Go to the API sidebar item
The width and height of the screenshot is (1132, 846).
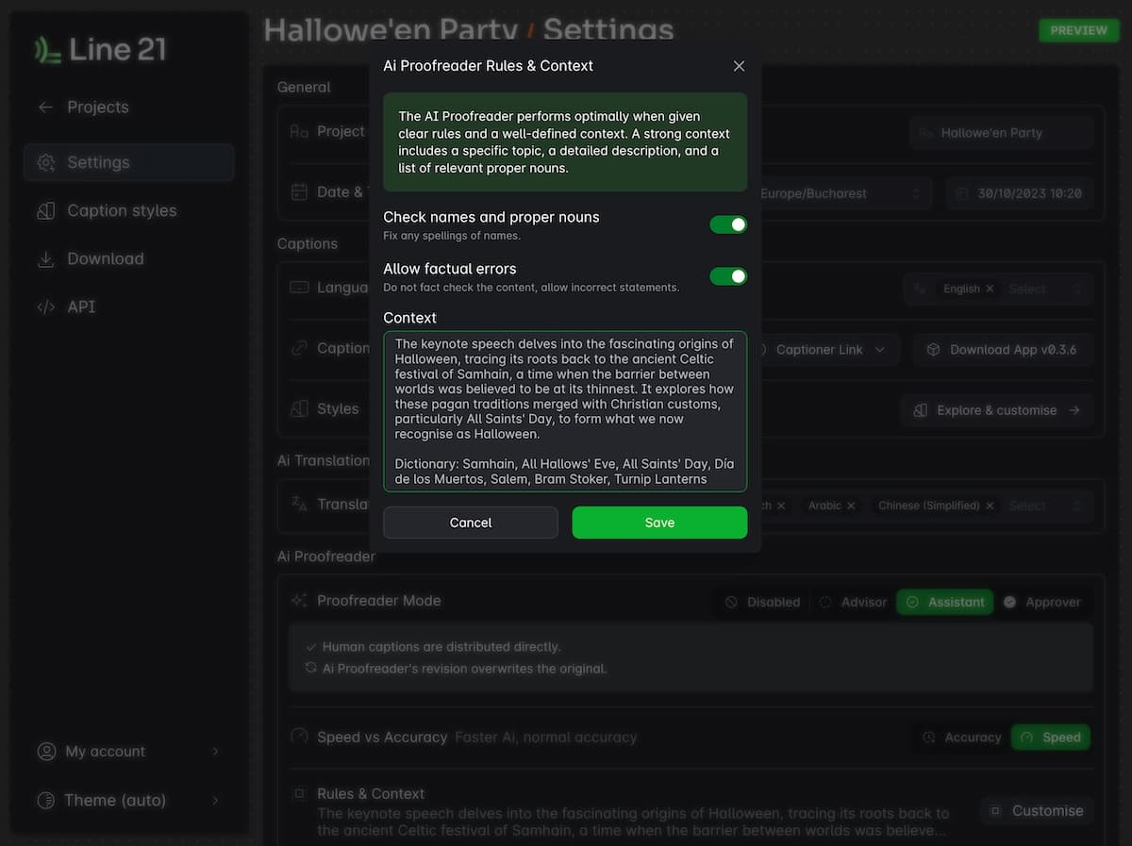pos(81,307)
